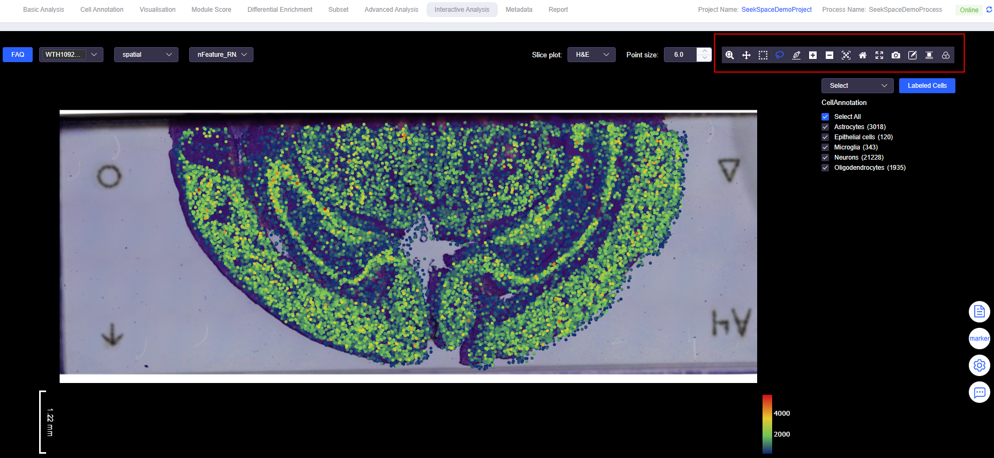Viewport: 994px width, 458px height.
Task: Toggle the Select All checkbox
Action: 825,117
